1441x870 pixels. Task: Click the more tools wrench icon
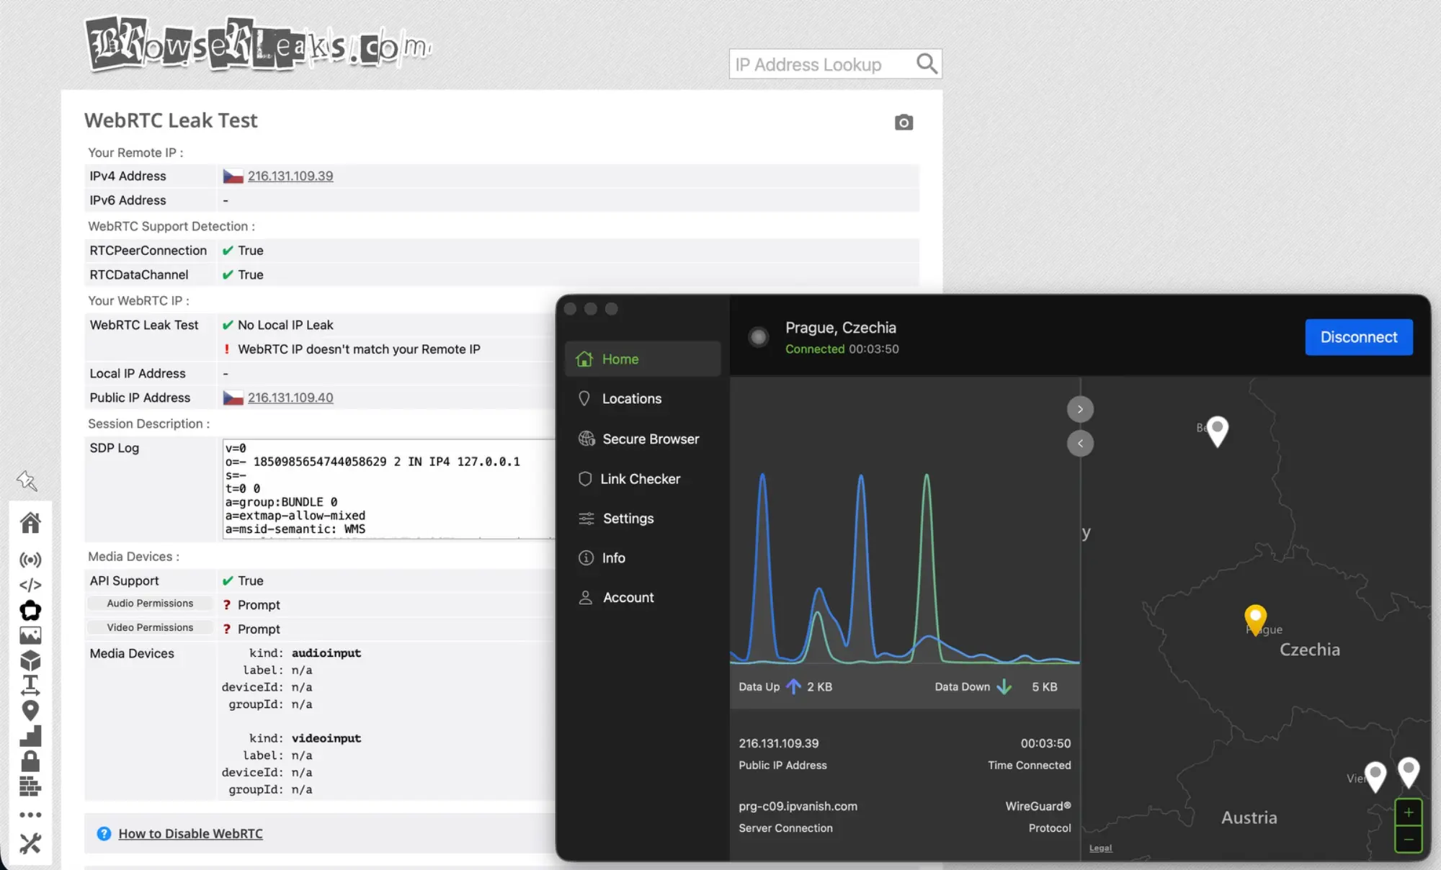(x=30, y=844)
